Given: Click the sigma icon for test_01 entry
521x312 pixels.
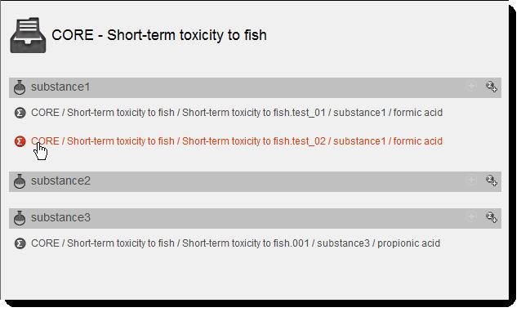Looking at the screenshot, I should pos(20,113).
